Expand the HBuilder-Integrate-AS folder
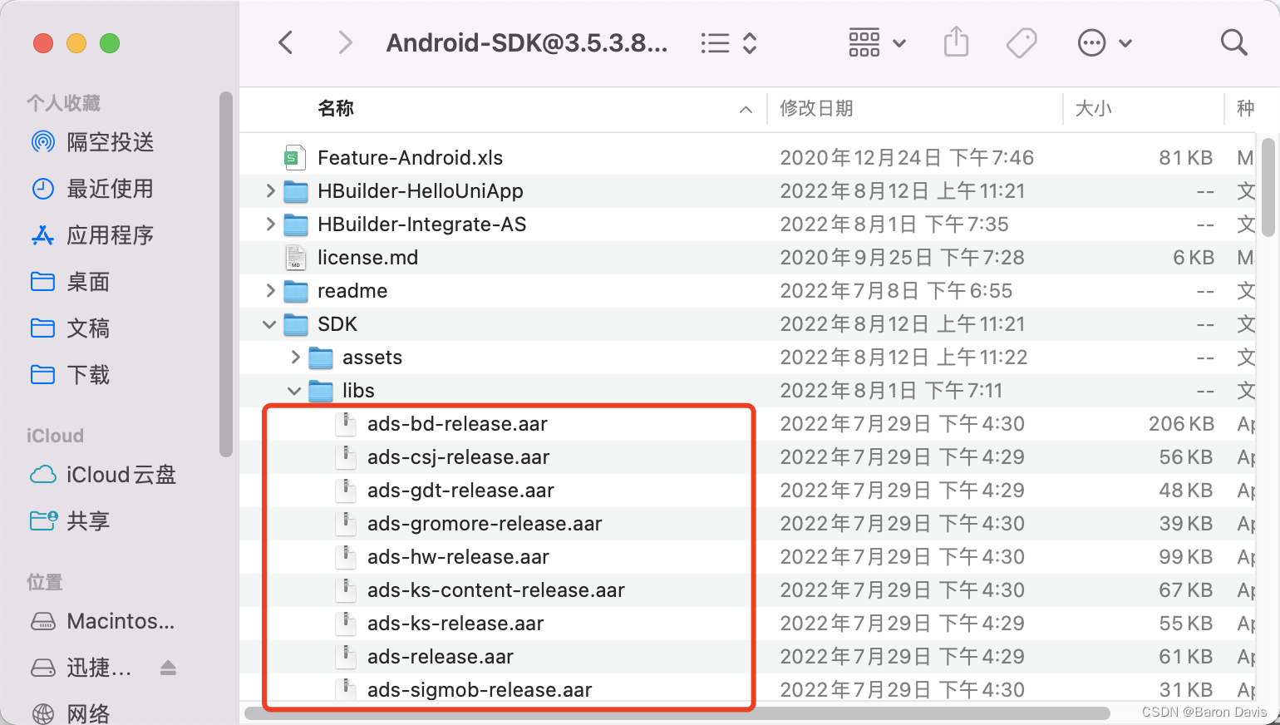Screen dimensions: 1280x725 point(270,224)
